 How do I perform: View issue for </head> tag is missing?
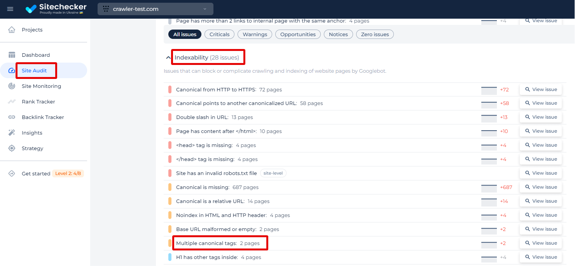tap(541, 159)
